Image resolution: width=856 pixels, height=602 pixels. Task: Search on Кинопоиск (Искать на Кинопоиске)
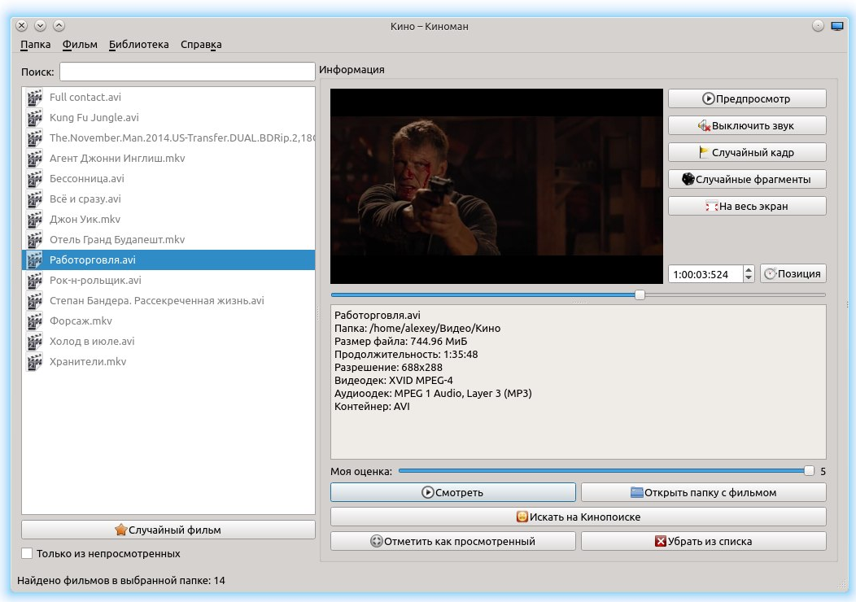tap(579, 517)
